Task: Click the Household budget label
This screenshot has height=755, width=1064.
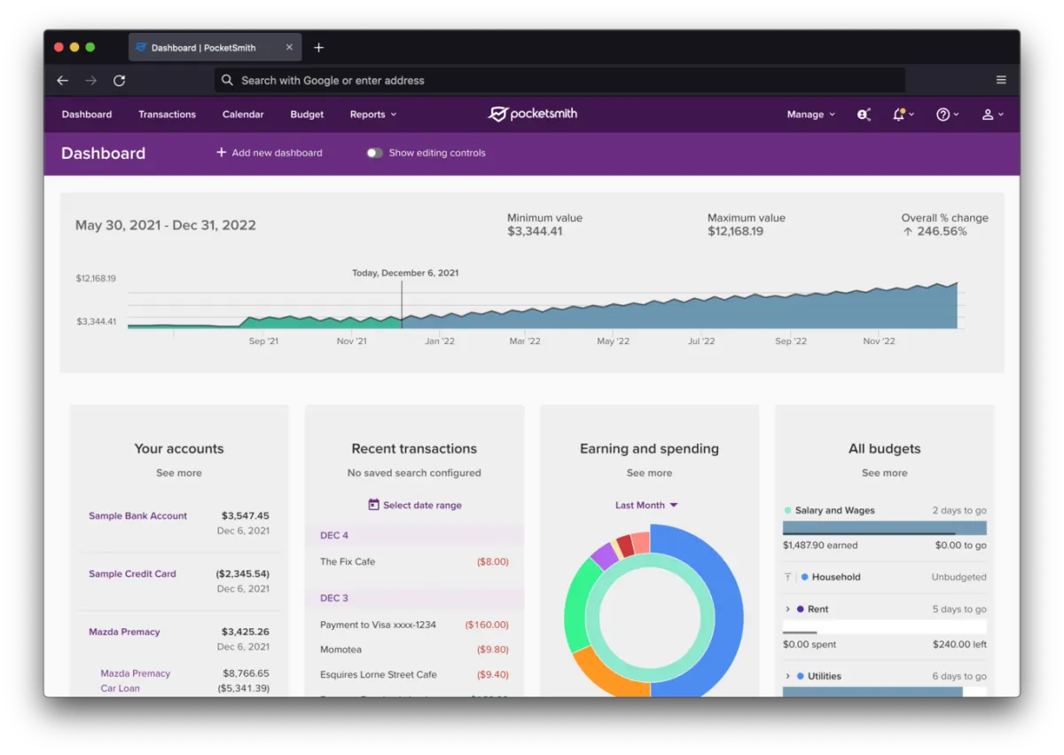Action: (836, 577)
